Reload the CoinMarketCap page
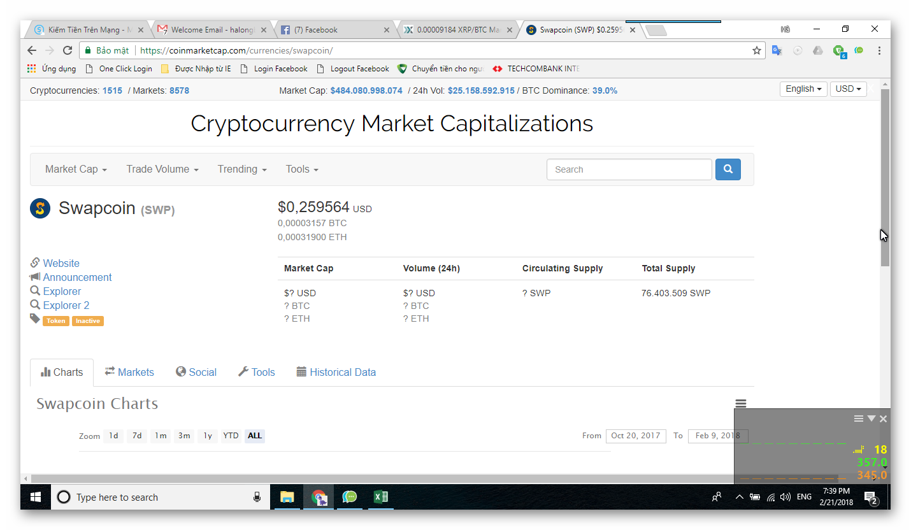Viewport: 911px width, 530px height. coord(68,50)
